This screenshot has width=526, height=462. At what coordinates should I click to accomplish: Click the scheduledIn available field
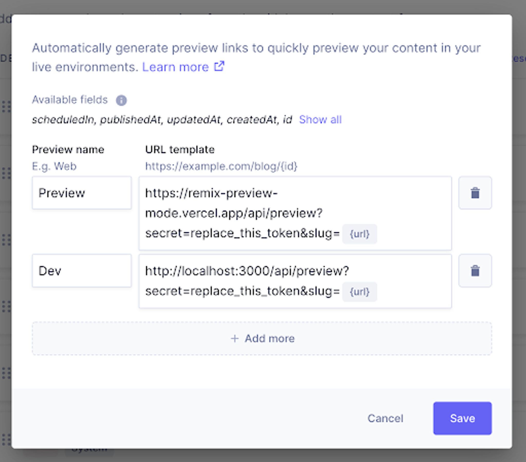coord(63,120)
